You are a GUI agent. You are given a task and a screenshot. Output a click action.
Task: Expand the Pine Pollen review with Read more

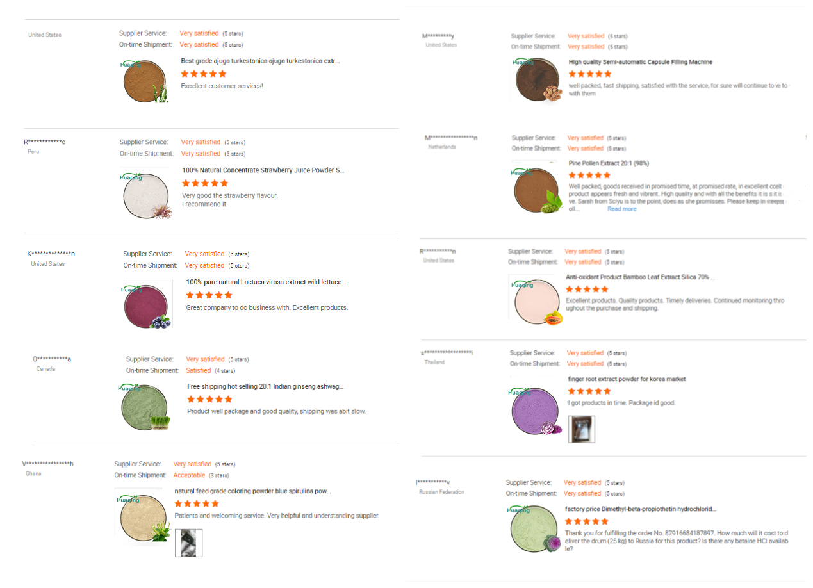tap(621, 209)
